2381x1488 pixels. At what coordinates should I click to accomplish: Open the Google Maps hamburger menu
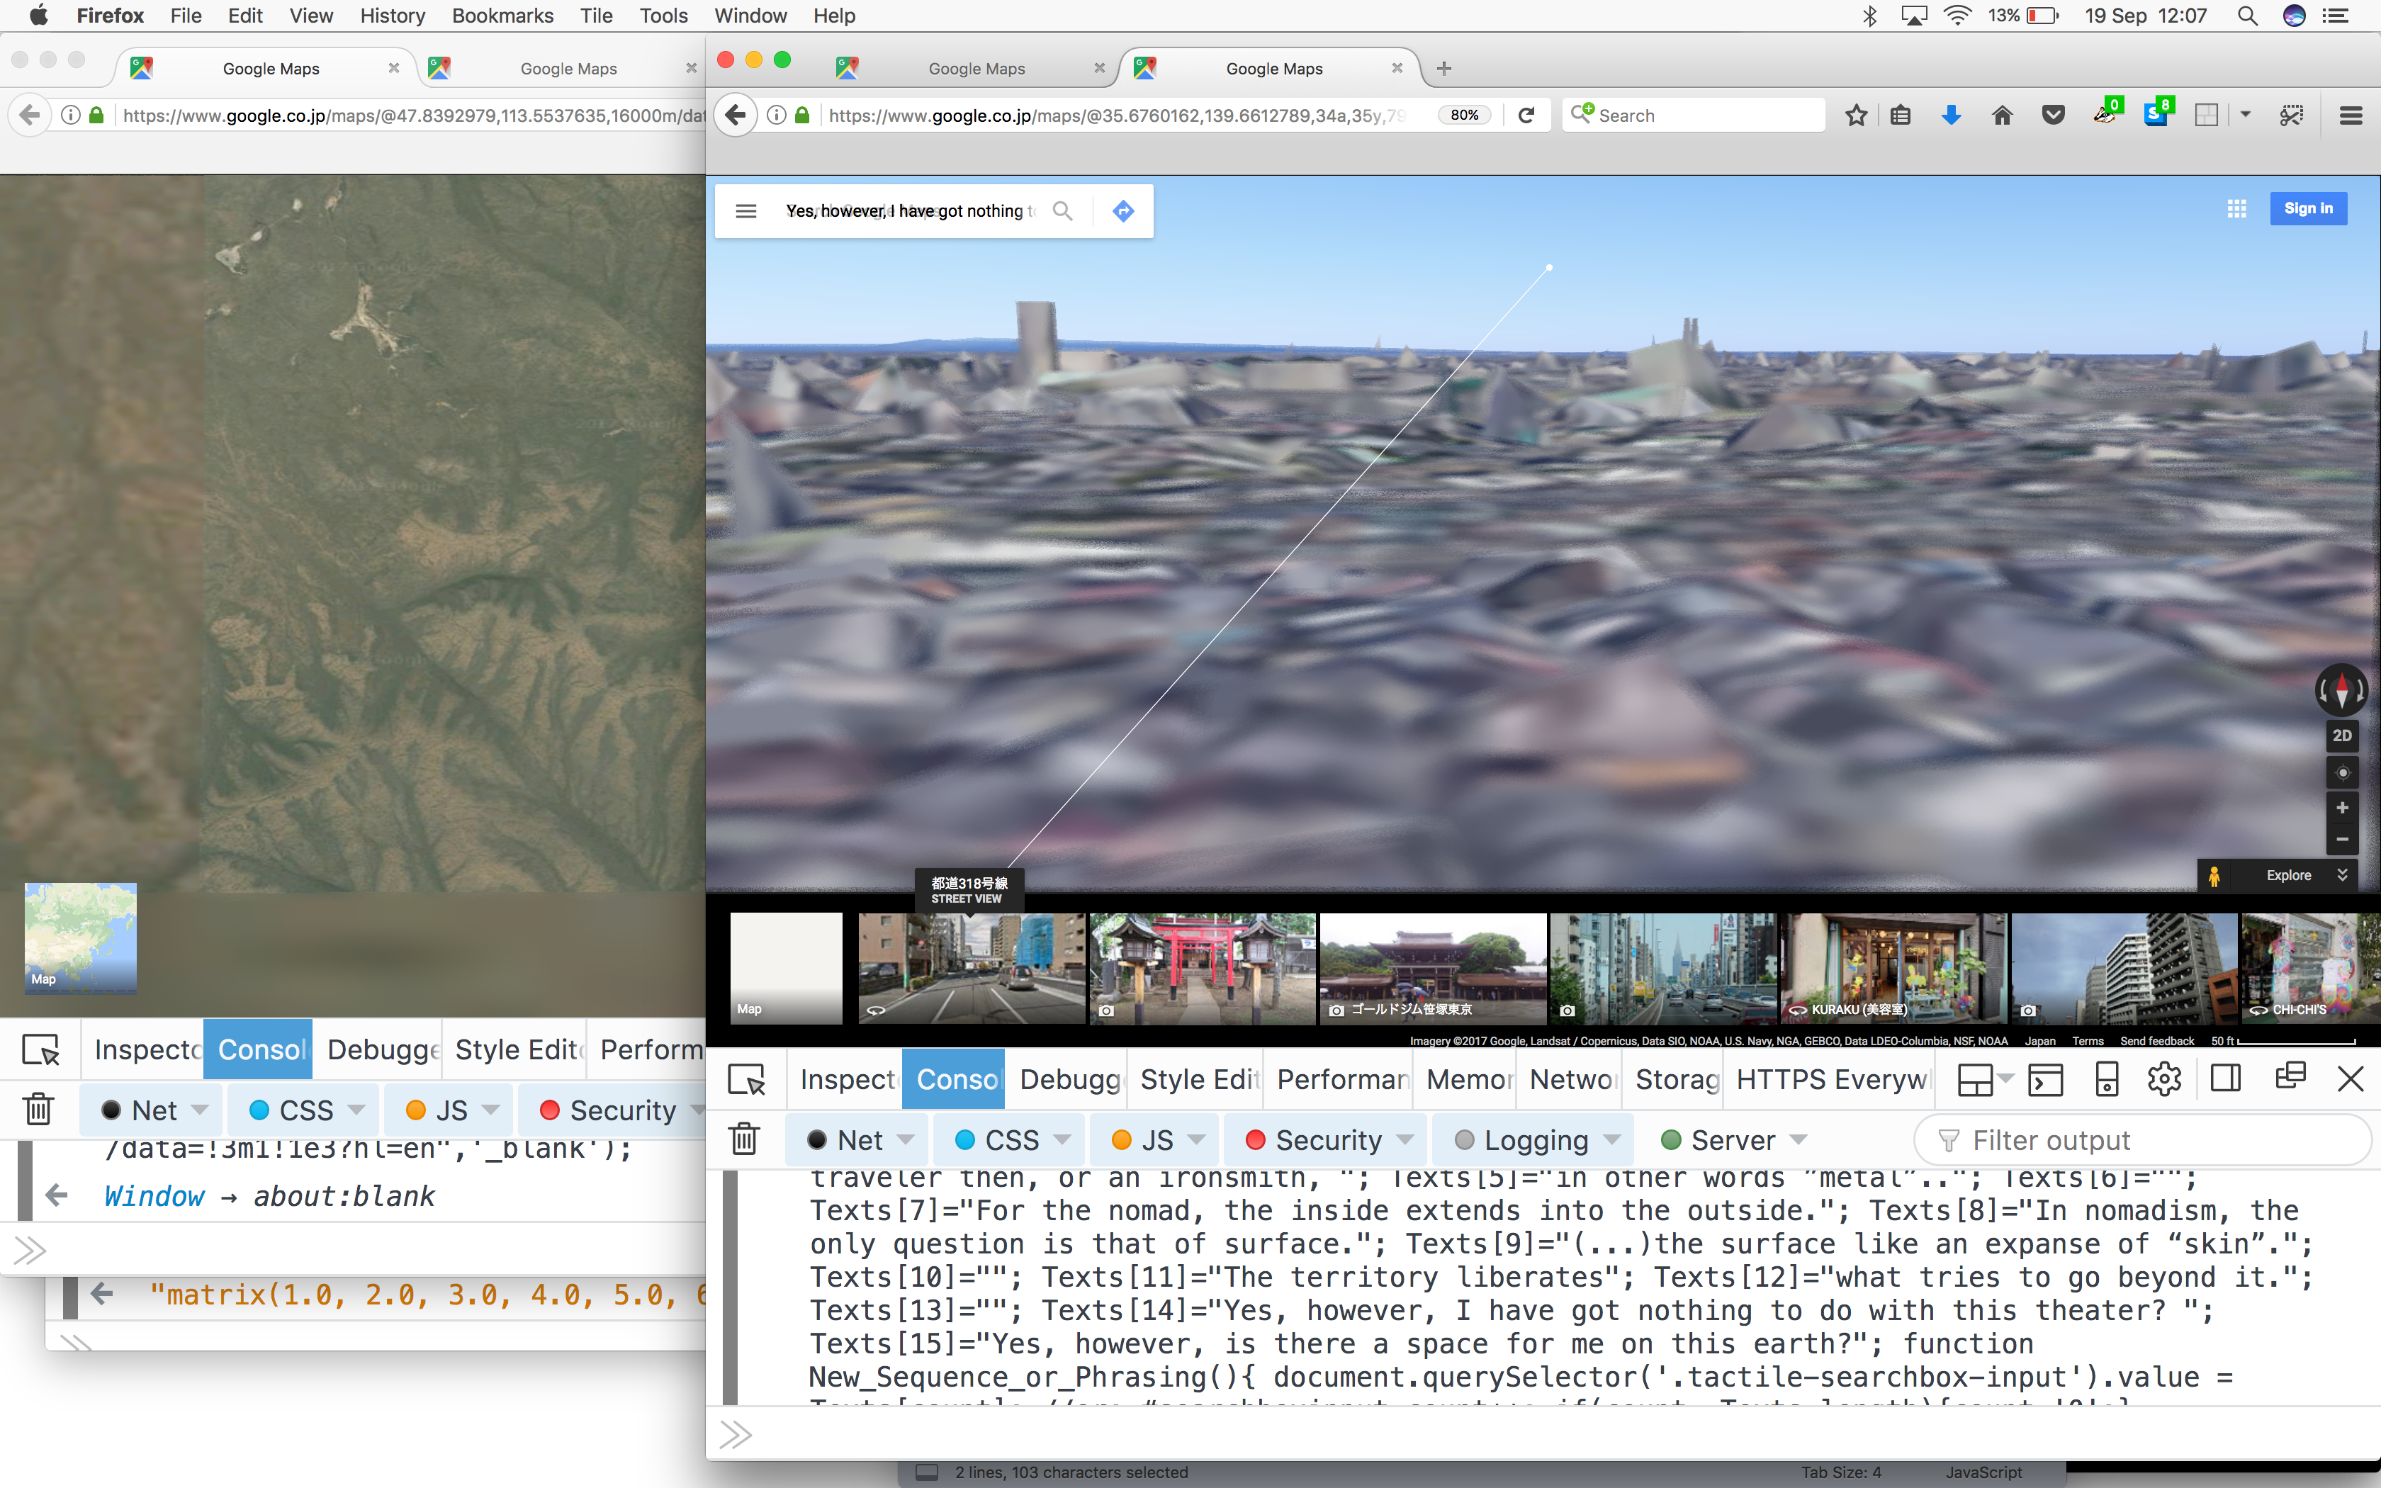click(745, 210)
